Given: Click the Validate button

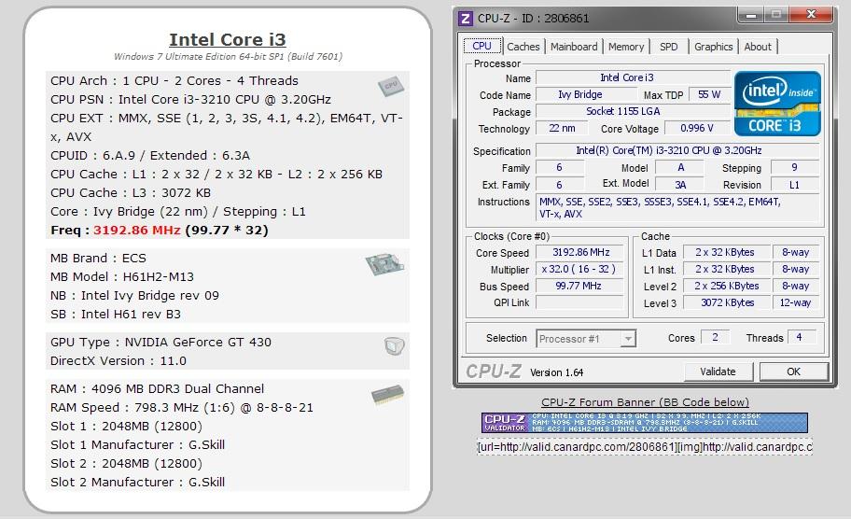Looking at the screenshot, I should point(718,372).
